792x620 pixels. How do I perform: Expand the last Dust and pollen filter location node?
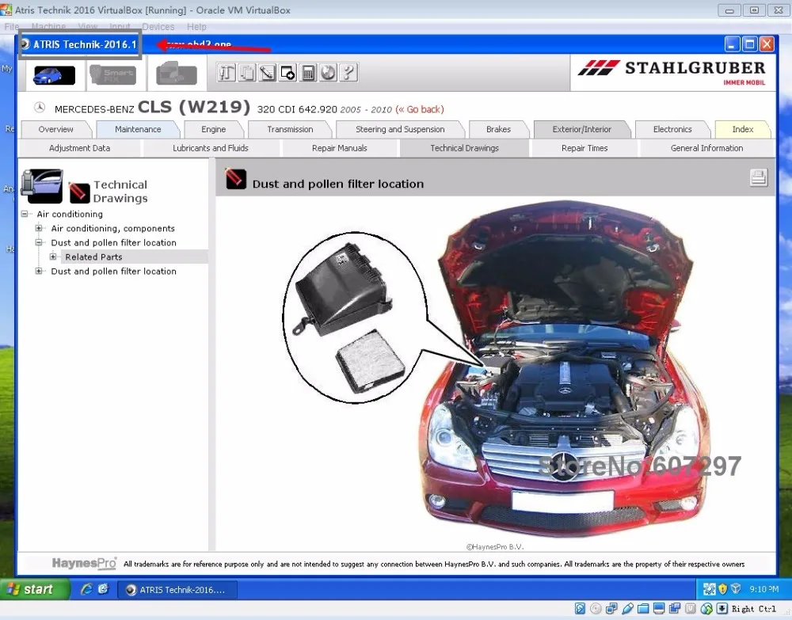38,271
